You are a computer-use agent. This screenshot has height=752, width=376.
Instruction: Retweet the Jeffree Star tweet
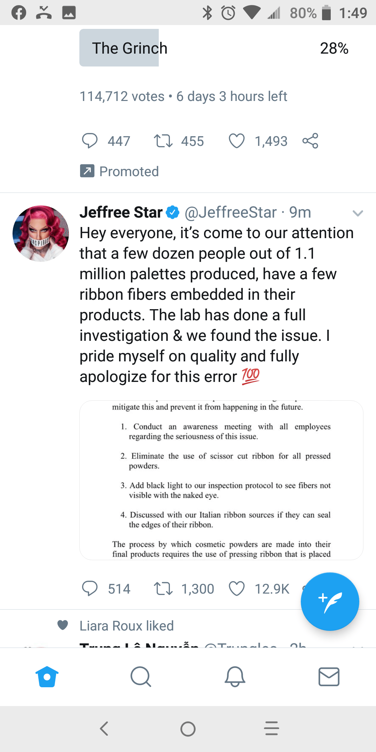click(x=163, y=589)
